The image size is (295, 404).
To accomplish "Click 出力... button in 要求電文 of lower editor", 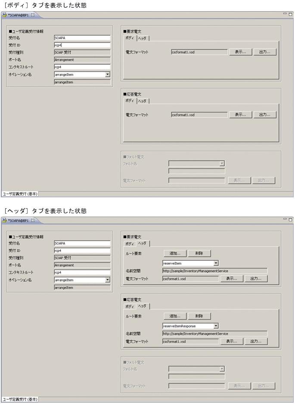I will (256, 278).
